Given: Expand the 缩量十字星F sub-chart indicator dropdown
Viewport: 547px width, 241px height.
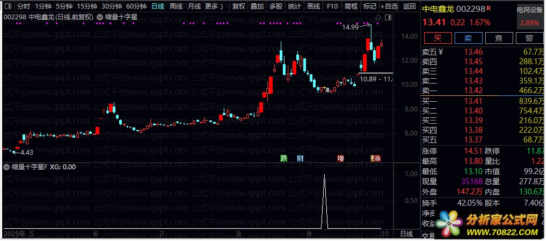Looking at the screenshot, I should coord(6,167).
